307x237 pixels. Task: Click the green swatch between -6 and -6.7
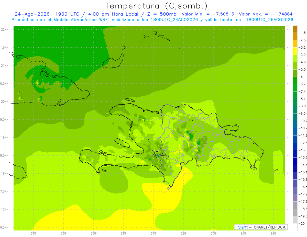click(x=295, y=80)
